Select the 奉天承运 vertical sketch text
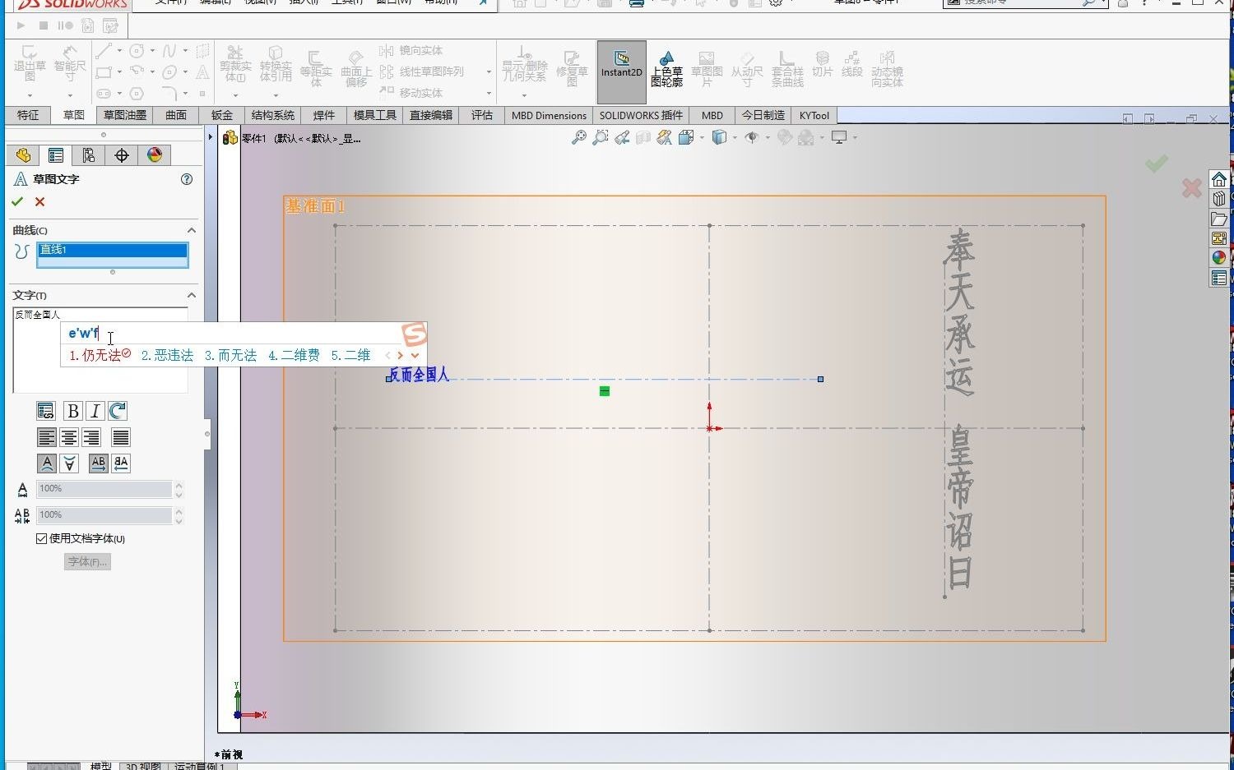The width and height of the screenshot is (1234, 770). coord(959,313)
